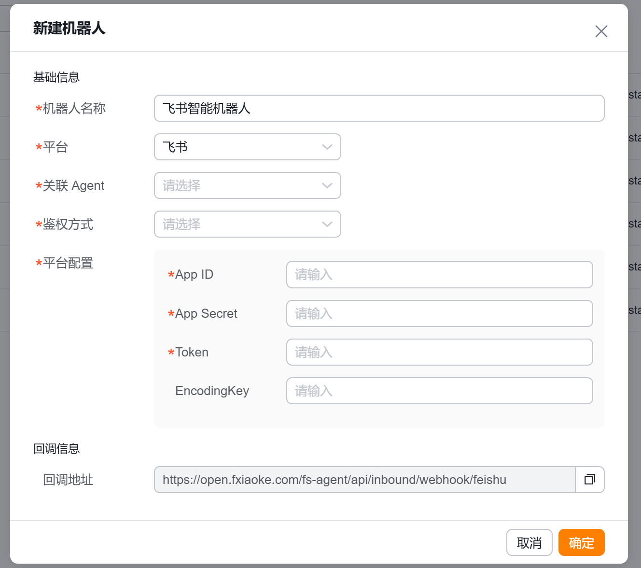The width and height of the screenshot is (641, 568).
Task: Click the App Secret label
Action: pos(207,313)
